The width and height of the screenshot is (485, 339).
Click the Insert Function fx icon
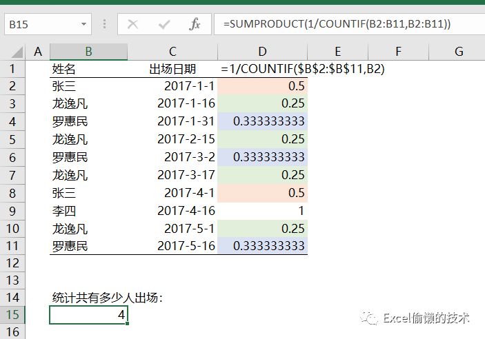195,24
